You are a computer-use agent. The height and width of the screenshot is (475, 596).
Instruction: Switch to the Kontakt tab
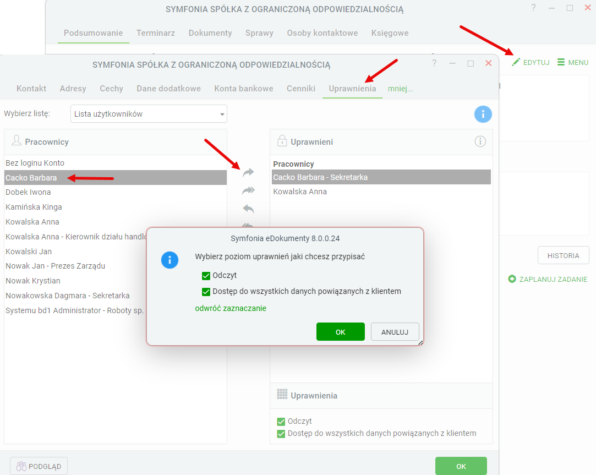click(x=31, y=89)
